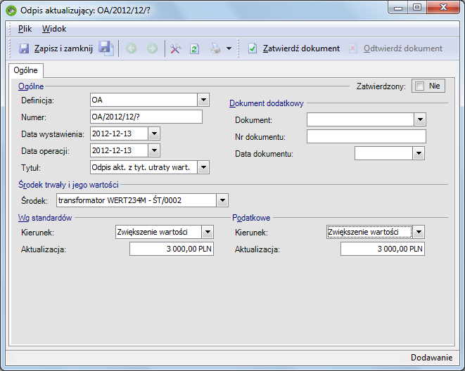Expand Wg standardów Kierunek dropdown
Screen dimensions: 465x371
click(208, 232)
